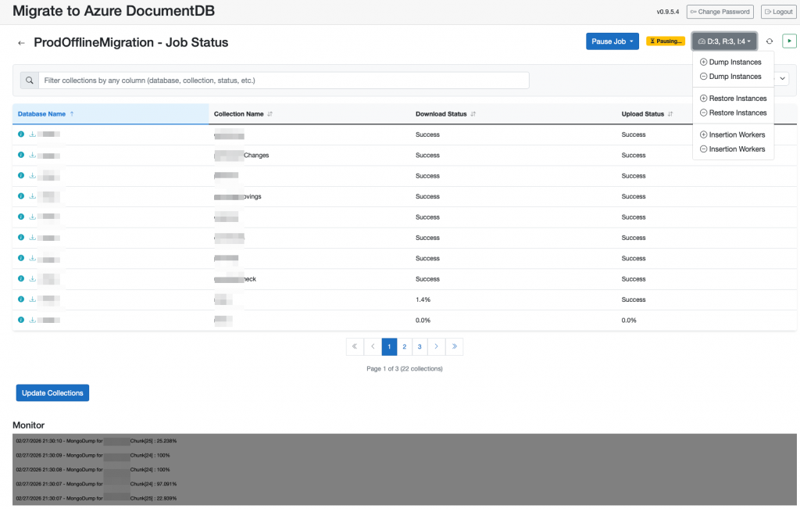Click the Update Collections button
The height and width of the screenshot is (509, 800).
tap(52, 393)
